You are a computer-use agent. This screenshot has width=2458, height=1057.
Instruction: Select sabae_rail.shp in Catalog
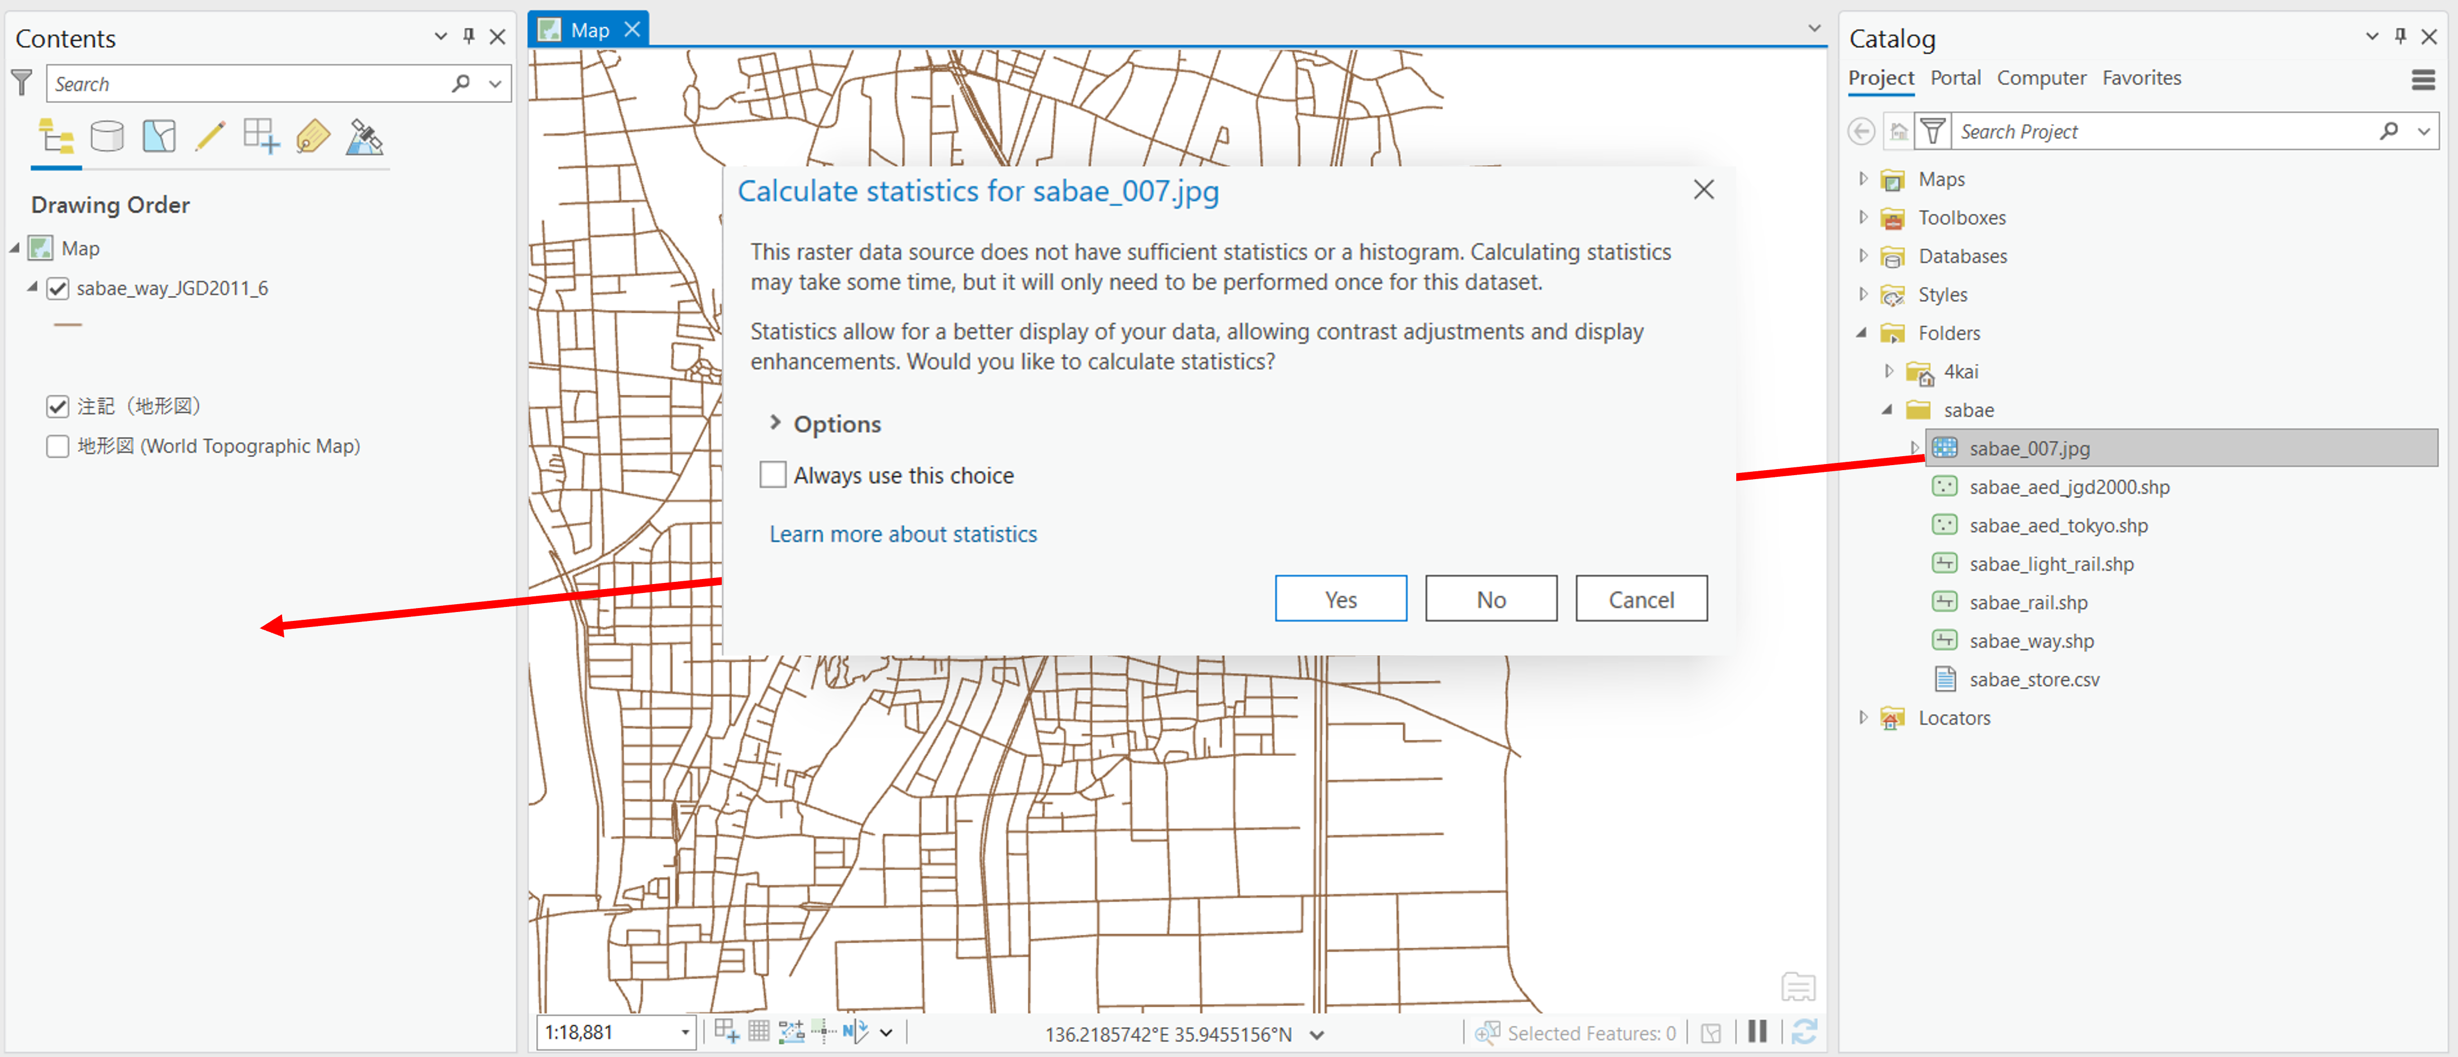(x=2028, y=602)
